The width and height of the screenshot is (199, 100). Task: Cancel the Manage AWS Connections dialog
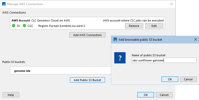click(x=164, y=95)
